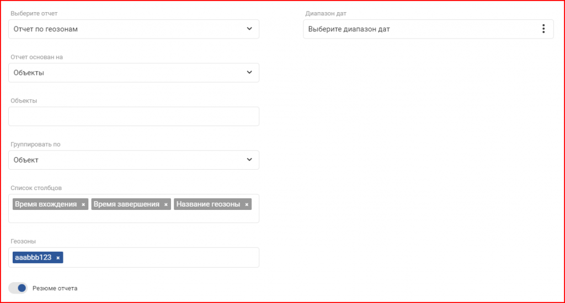The height and width of the screenshot is (303, 565).
Task: Expand the Отчет основан на dropdown arrow
Action: 249,72
